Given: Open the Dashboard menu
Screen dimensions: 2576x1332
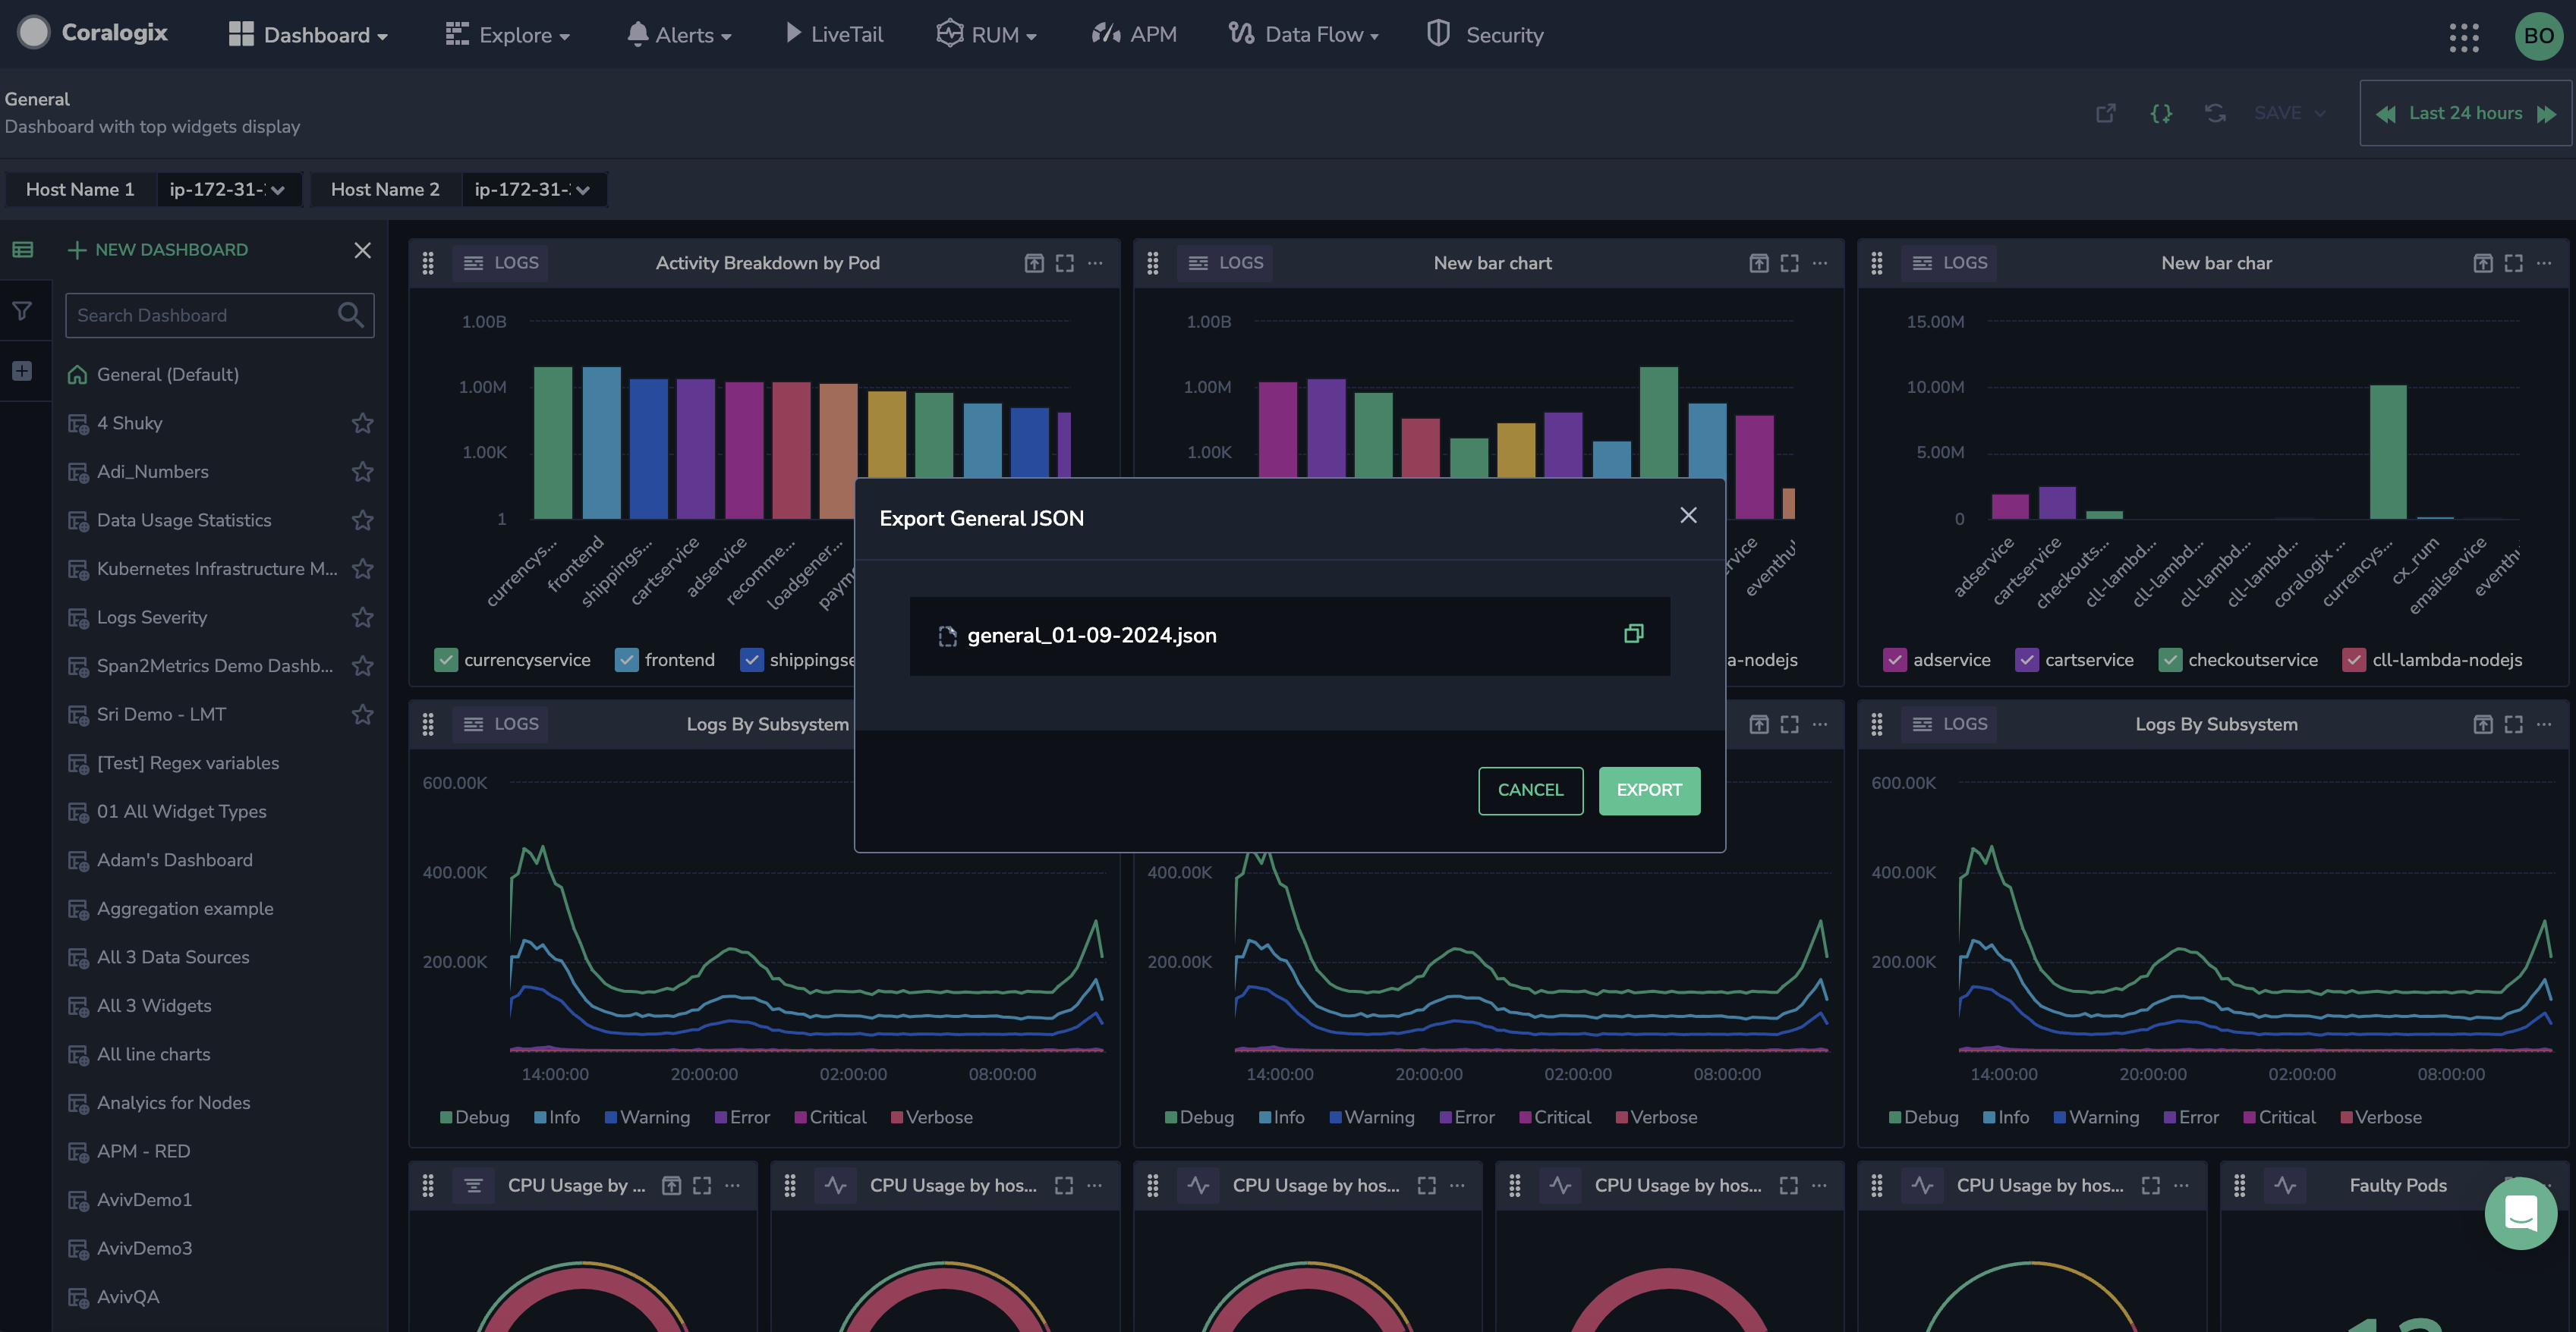Looking at the screenshot, I should 308,35.
